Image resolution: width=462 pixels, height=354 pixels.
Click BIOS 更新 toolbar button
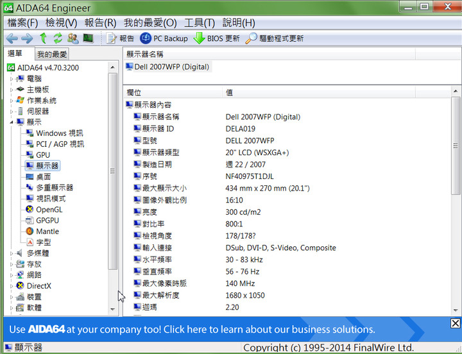pyautogui.click(x=217, y=38)
